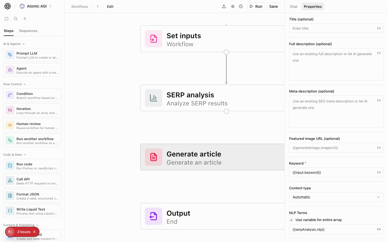Open the Content type dropdown
388x242 pixels.
pyautogui.click(x=336, y=197)
